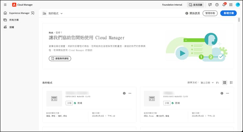Click 沙箱 tag on program created 下午1:46

69,103
